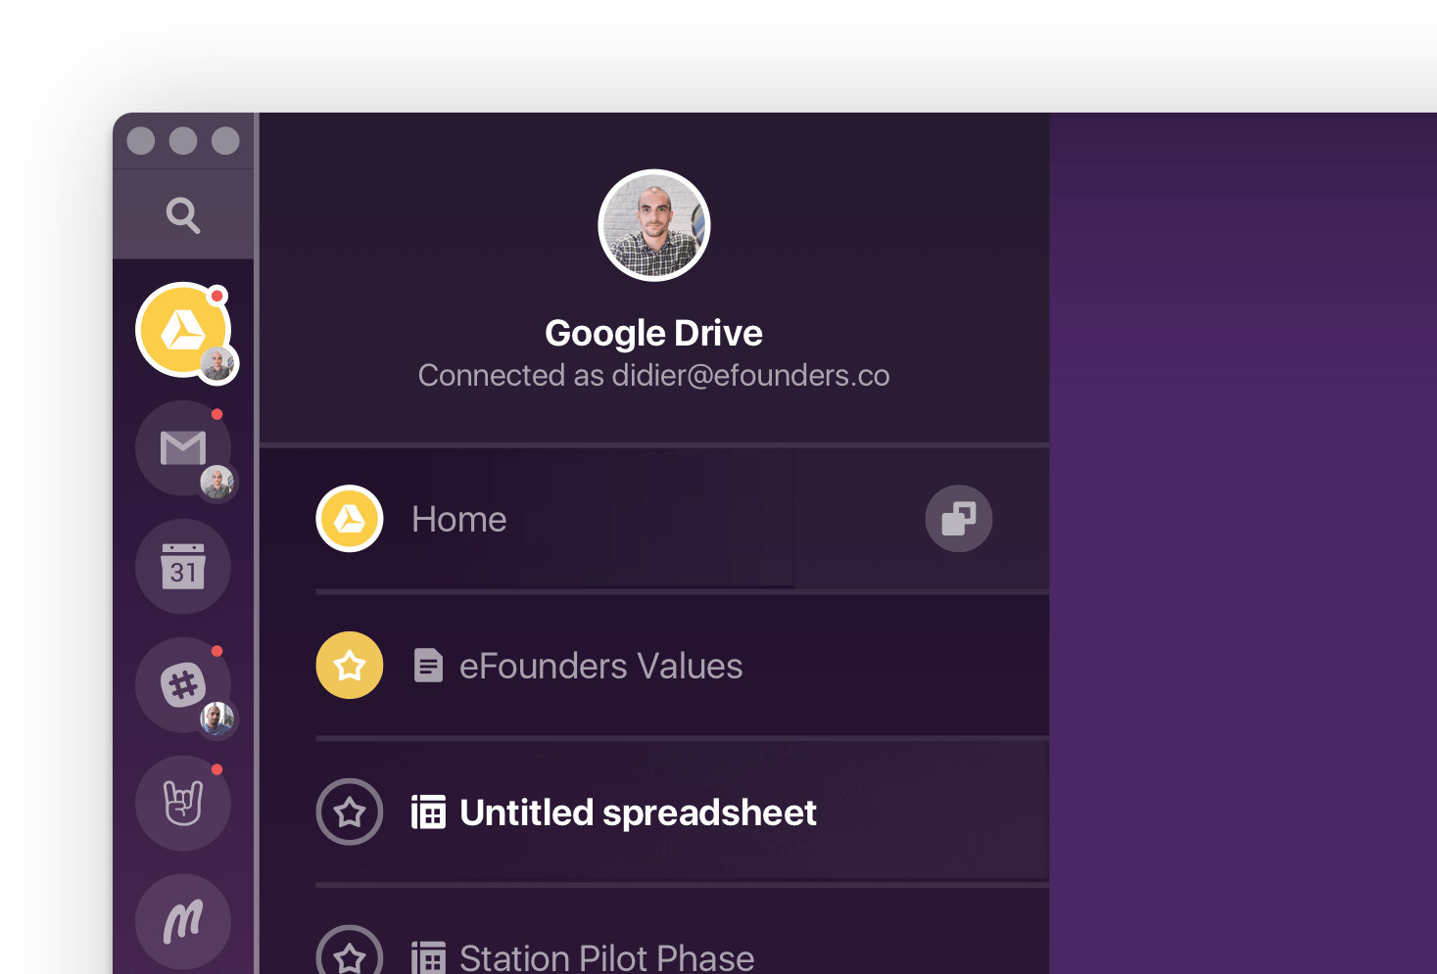Screen dimensions: 1437x974
Task: Click the windows icon button on the Home row
Action: tap(959, 519)
